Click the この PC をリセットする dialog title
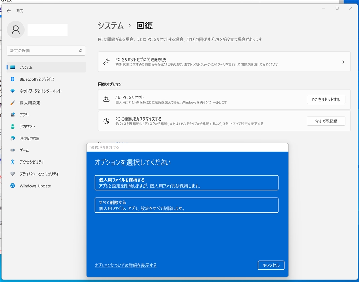The height and width of the screenshot is (282, 359). [104, 147]
